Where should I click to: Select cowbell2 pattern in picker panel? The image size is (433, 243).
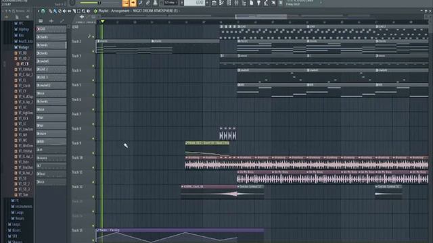tap(51, 86)
